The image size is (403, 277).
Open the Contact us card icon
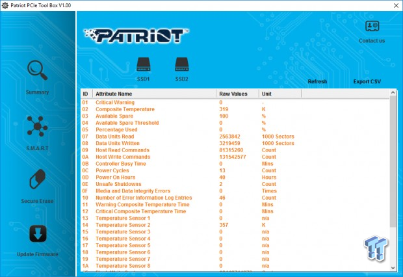coord(372,26)
